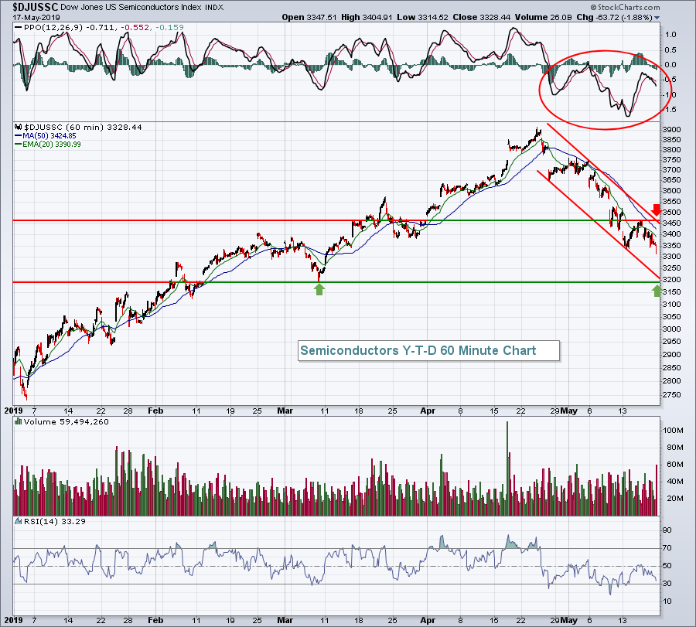The width and height of the screenshot is (696, 627).
Task: Select the blue MA(50) line swatch
Action: pyautogui.click(x=19, y=136)
